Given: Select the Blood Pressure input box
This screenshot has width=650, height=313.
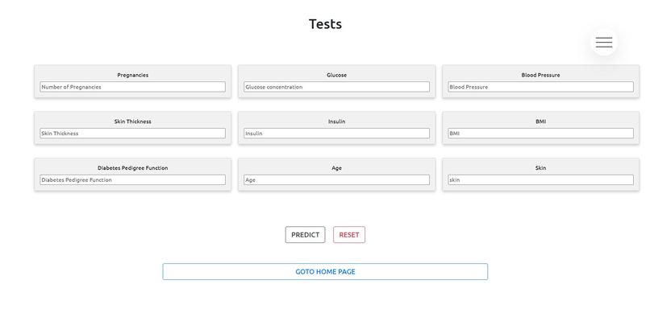Looking at the screenshot, I should pos(540,87).
